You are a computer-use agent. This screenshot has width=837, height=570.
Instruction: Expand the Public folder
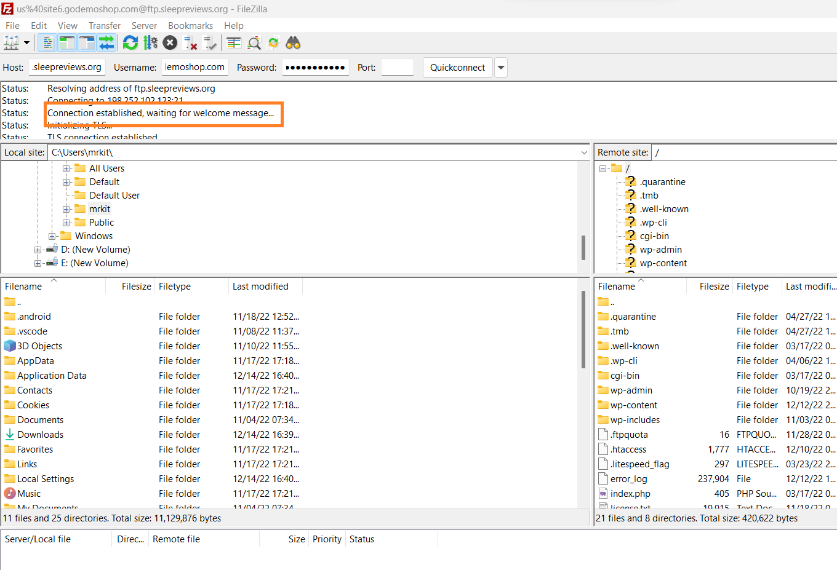tap(66, 223)
